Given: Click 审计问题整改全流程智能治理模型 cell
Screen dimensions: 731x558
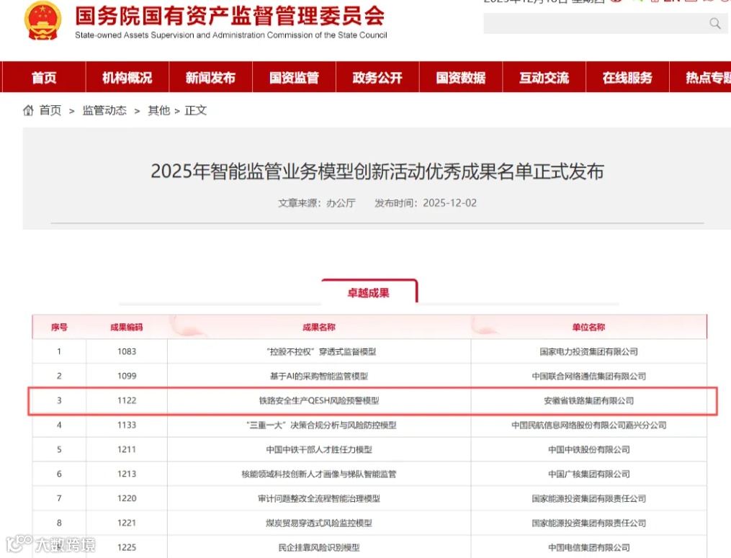Looking at the screenshot, I should click(x=319, y=498).
